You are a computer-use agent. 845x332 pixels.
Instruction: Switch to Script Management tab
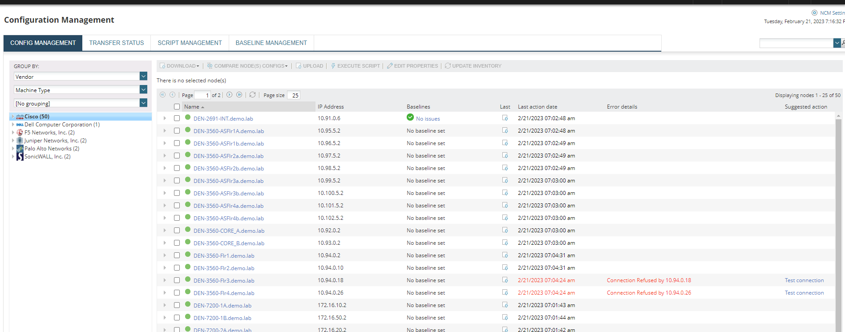(190, 43)
